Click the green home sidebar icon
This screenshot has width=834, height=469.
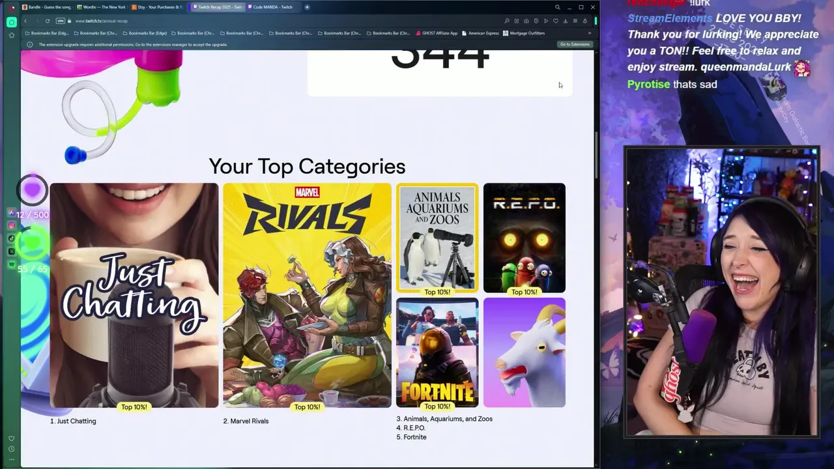pyautogui.click(x=12, y=22)
